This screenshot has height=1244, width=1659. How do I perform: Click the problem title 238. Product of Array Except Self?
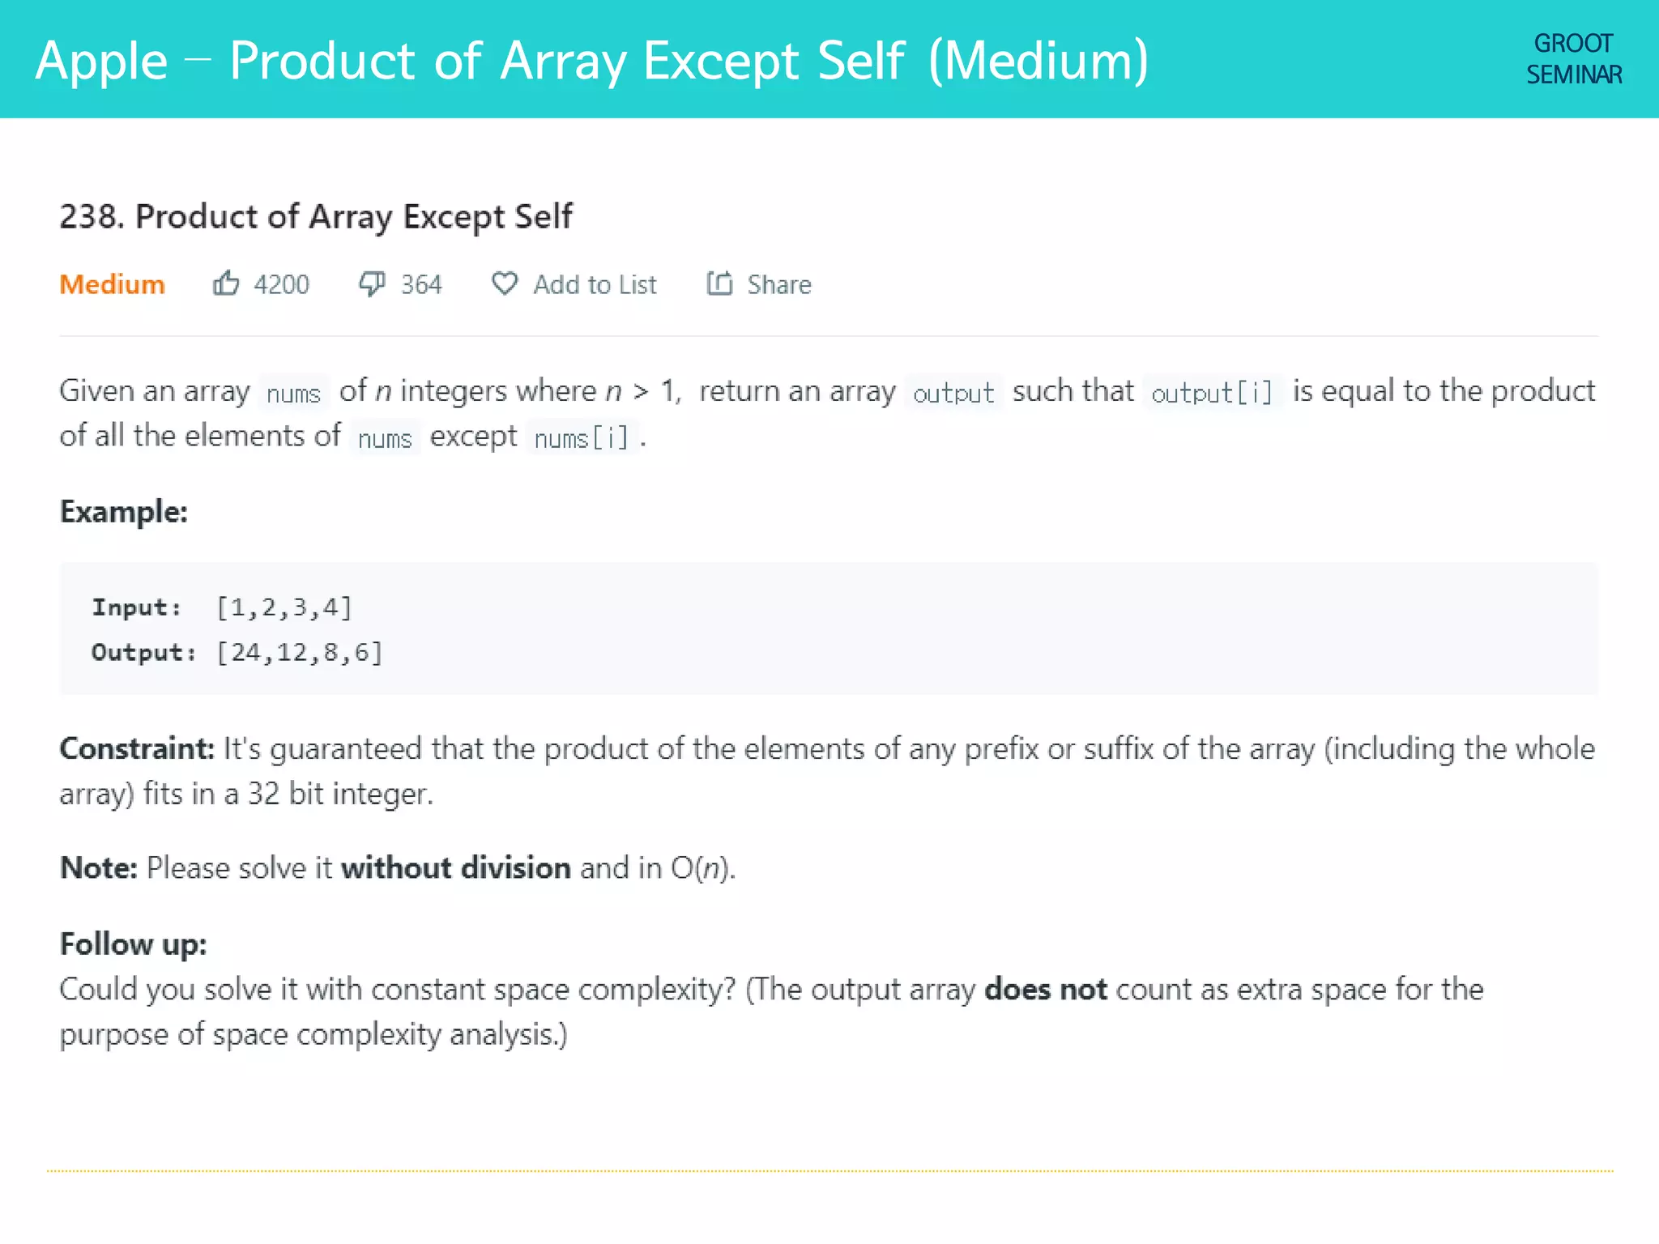[x=316, y=216]
